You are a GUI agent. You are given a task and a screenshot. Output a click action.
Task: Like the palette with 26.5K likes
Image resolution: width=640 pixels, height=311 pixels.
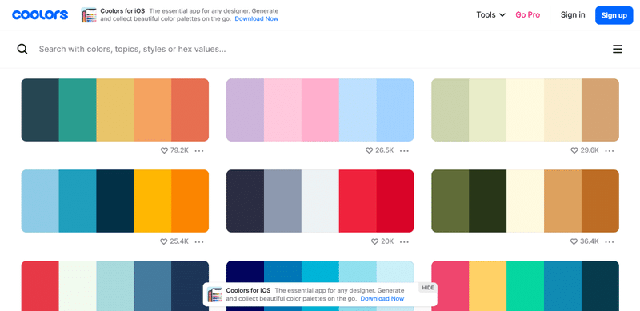click(x=369, y=150)
